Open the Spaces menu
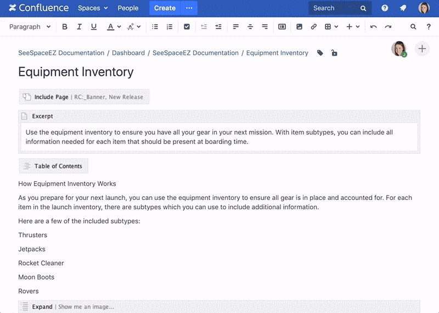Image resolution: width=439 pixels, height=313 pixels. click(x=93, y=8)
